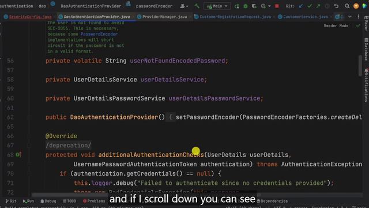369x208 pixels.
Task: Expand the profiler options arrow
Action: pos(269,6)
